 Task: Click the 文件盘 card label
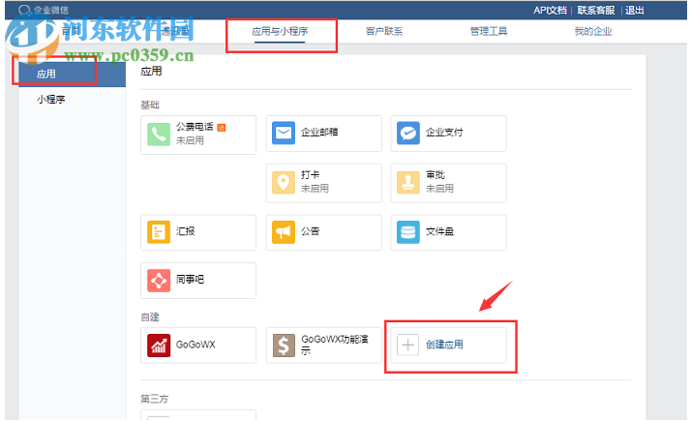click(x=439, y=231)
